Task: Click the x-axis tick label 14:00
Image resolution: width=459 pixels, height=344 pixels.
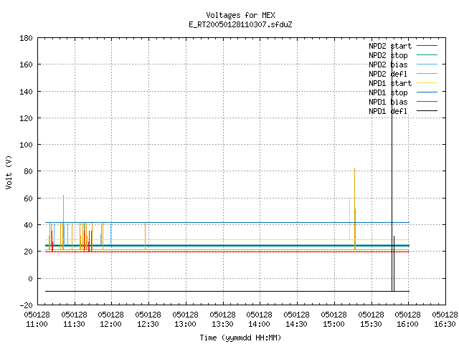Action: pyautogui.click(x=260, y=324)
